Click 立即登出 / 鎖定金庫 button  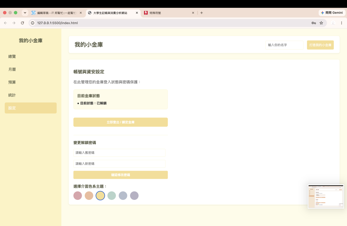120,122
